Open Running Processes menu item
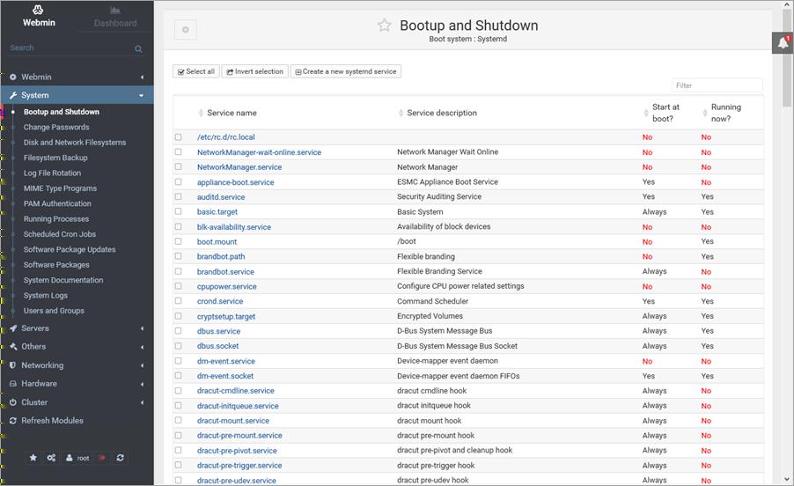 [x=56, y=218]
